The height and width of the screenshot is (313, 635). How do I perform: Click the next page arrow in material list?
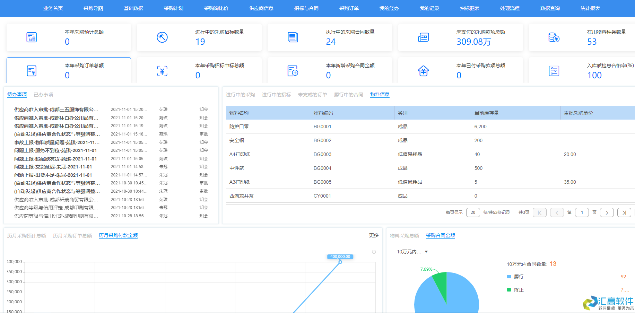coord(607,212)
